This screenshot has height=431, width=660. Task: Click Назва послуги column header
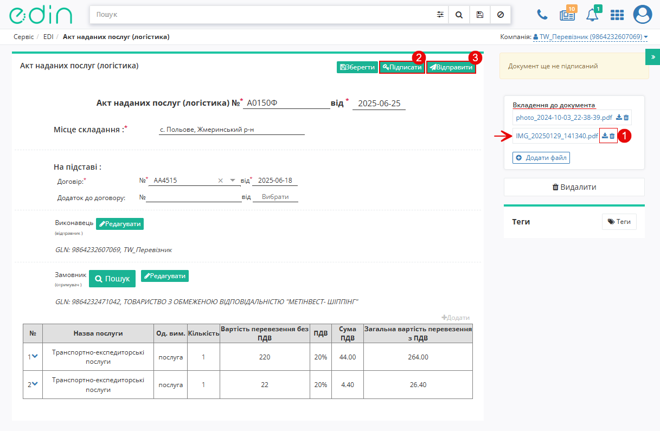pyautogui.click(x=98, y=333)
